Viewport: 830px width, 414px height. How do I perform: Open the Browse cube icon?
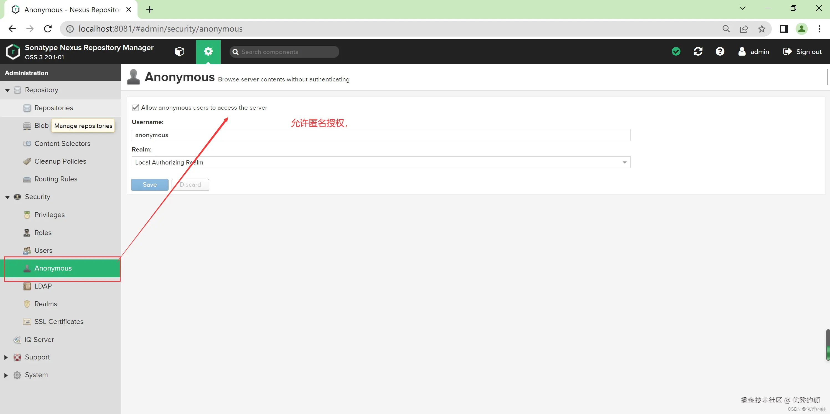[179, 52]
